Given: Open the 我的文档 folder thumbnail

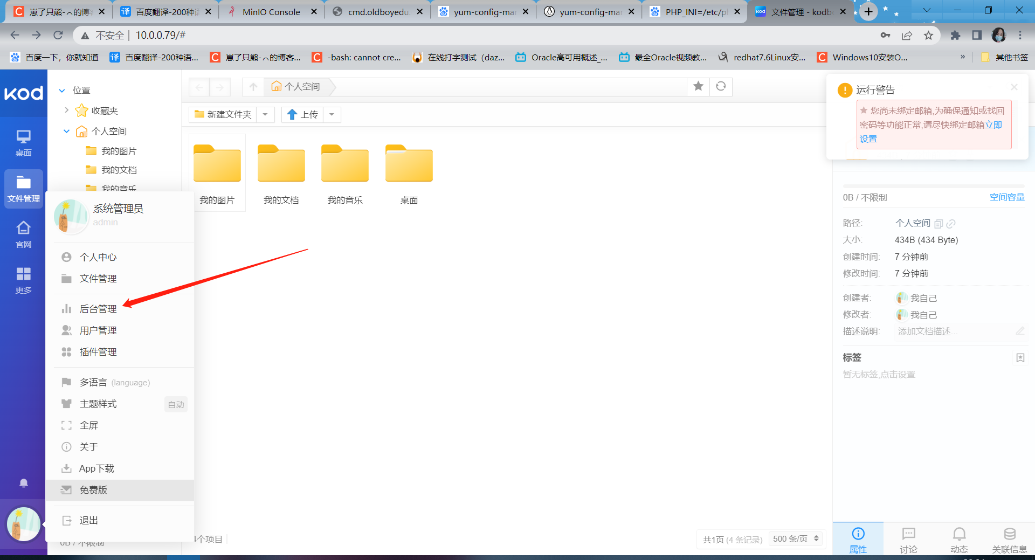Looking at the screenshot, I should pyautogui.click(x=281, y=172).
